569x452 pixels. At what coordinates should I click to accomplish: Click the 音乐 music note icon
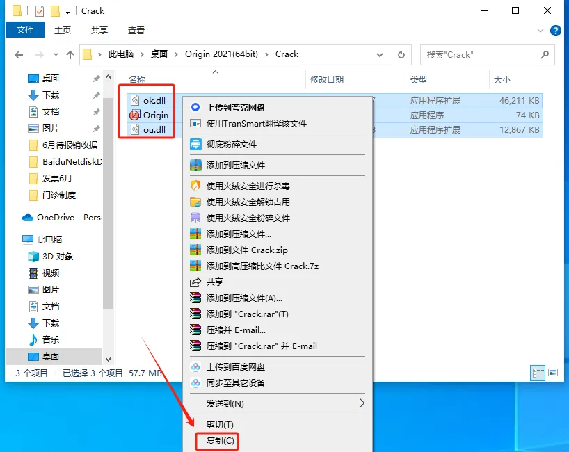click(33, 339)
